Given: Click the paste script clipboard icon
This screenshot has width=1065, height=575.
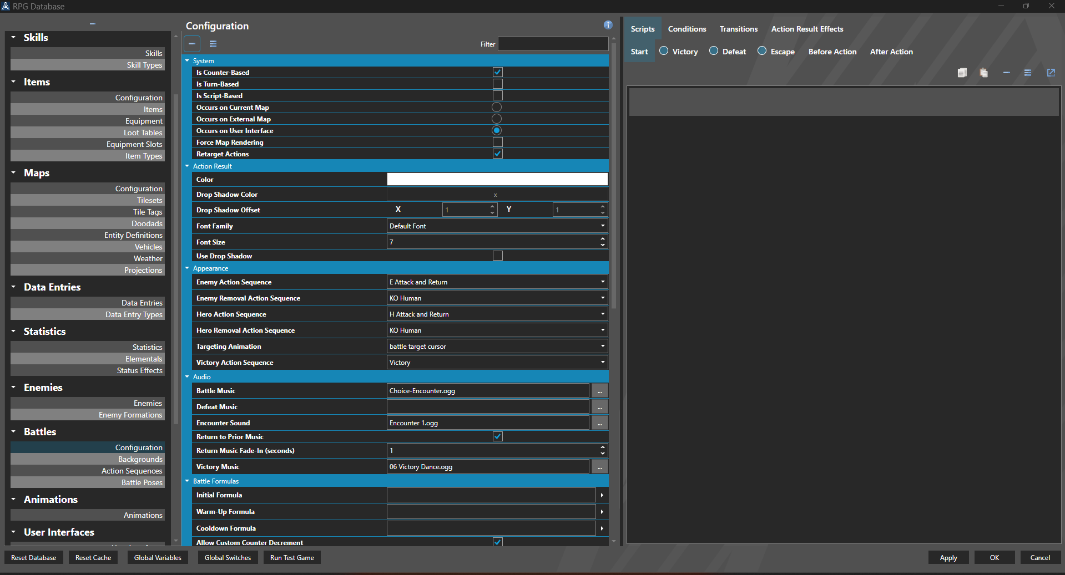Looking at the screenshot, I should 983,73.
